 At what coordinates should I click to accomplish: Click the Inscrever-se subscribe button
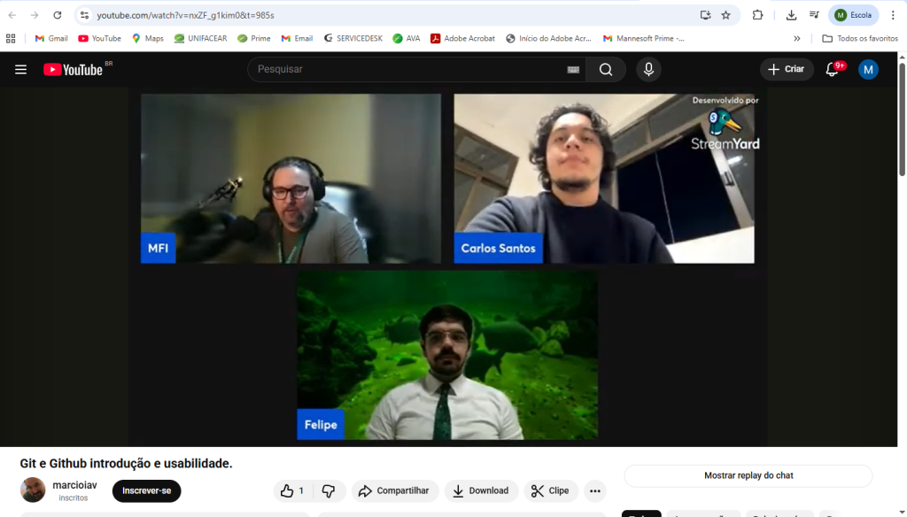coord(146,490)
